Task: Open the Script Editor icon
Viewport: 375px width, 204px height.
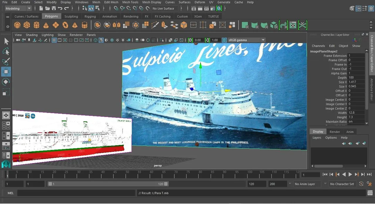Action: click(370, 193)
